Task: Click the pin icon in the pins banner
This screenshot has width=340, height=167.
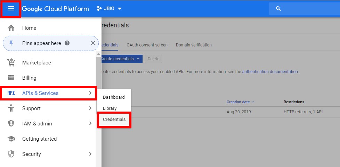Action: coord(11,43)
